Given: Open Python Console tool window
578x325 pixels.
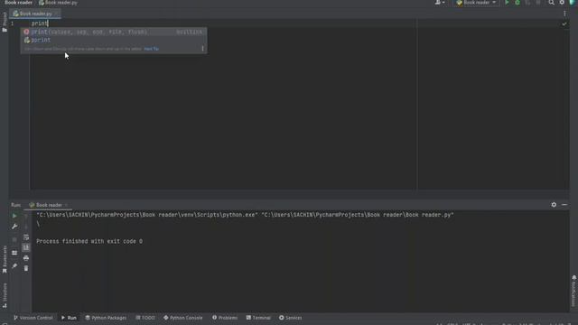Looking at the screenshot, I should 182,318.
